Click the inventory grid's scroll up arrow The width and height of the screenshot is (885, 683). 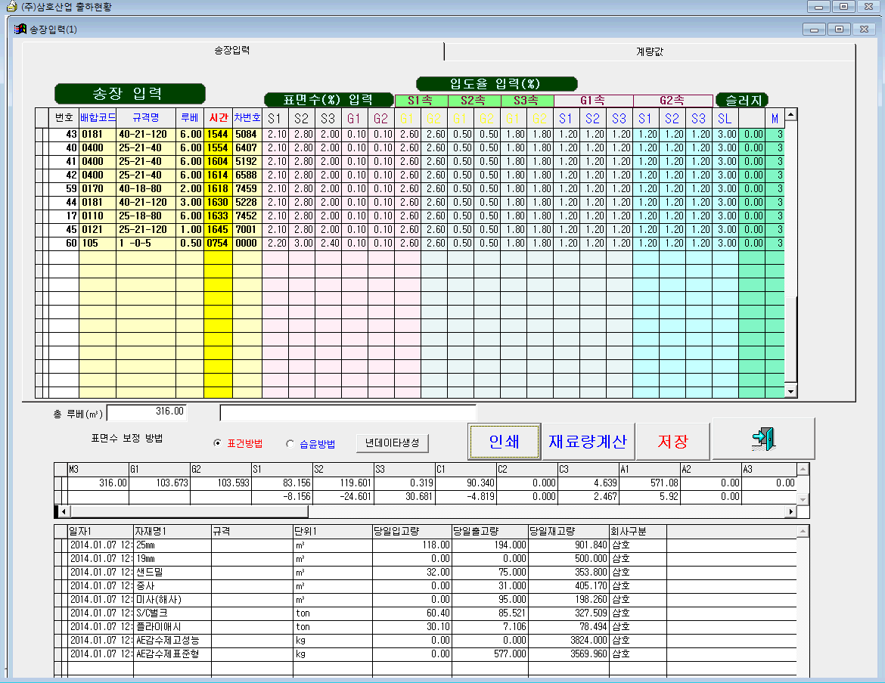click(803, 531)
